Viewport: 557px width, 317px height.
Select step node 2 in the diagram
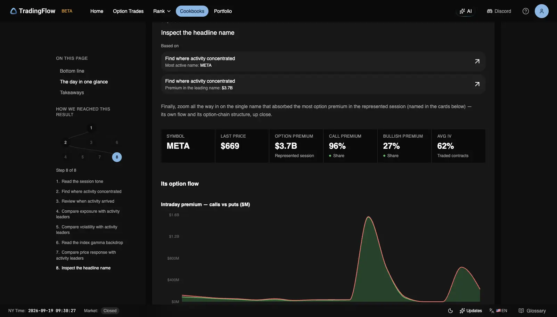click(65, 143)
